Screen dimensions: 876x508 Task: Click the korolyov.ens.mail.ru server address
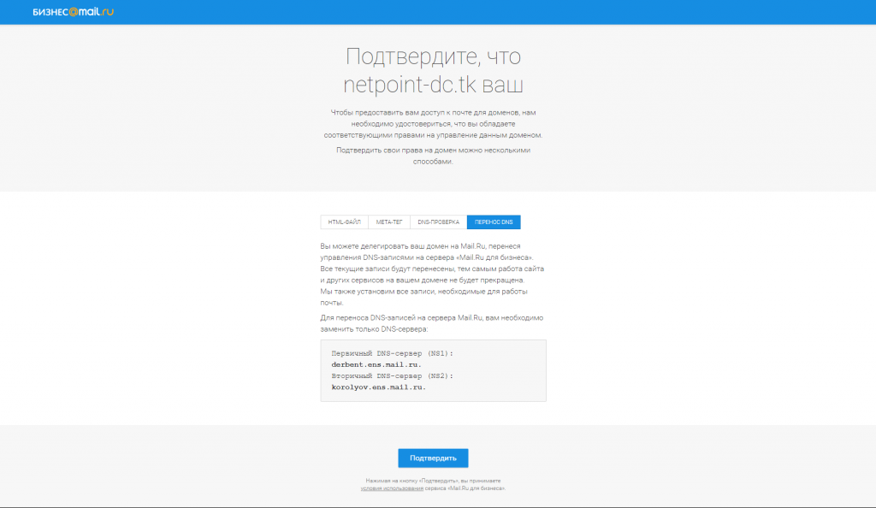pos(378,387)
